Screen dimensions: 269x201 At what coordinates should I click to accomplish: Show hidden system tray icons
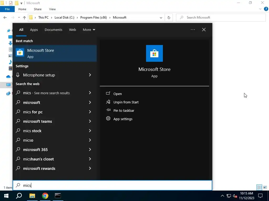(222, 196)
